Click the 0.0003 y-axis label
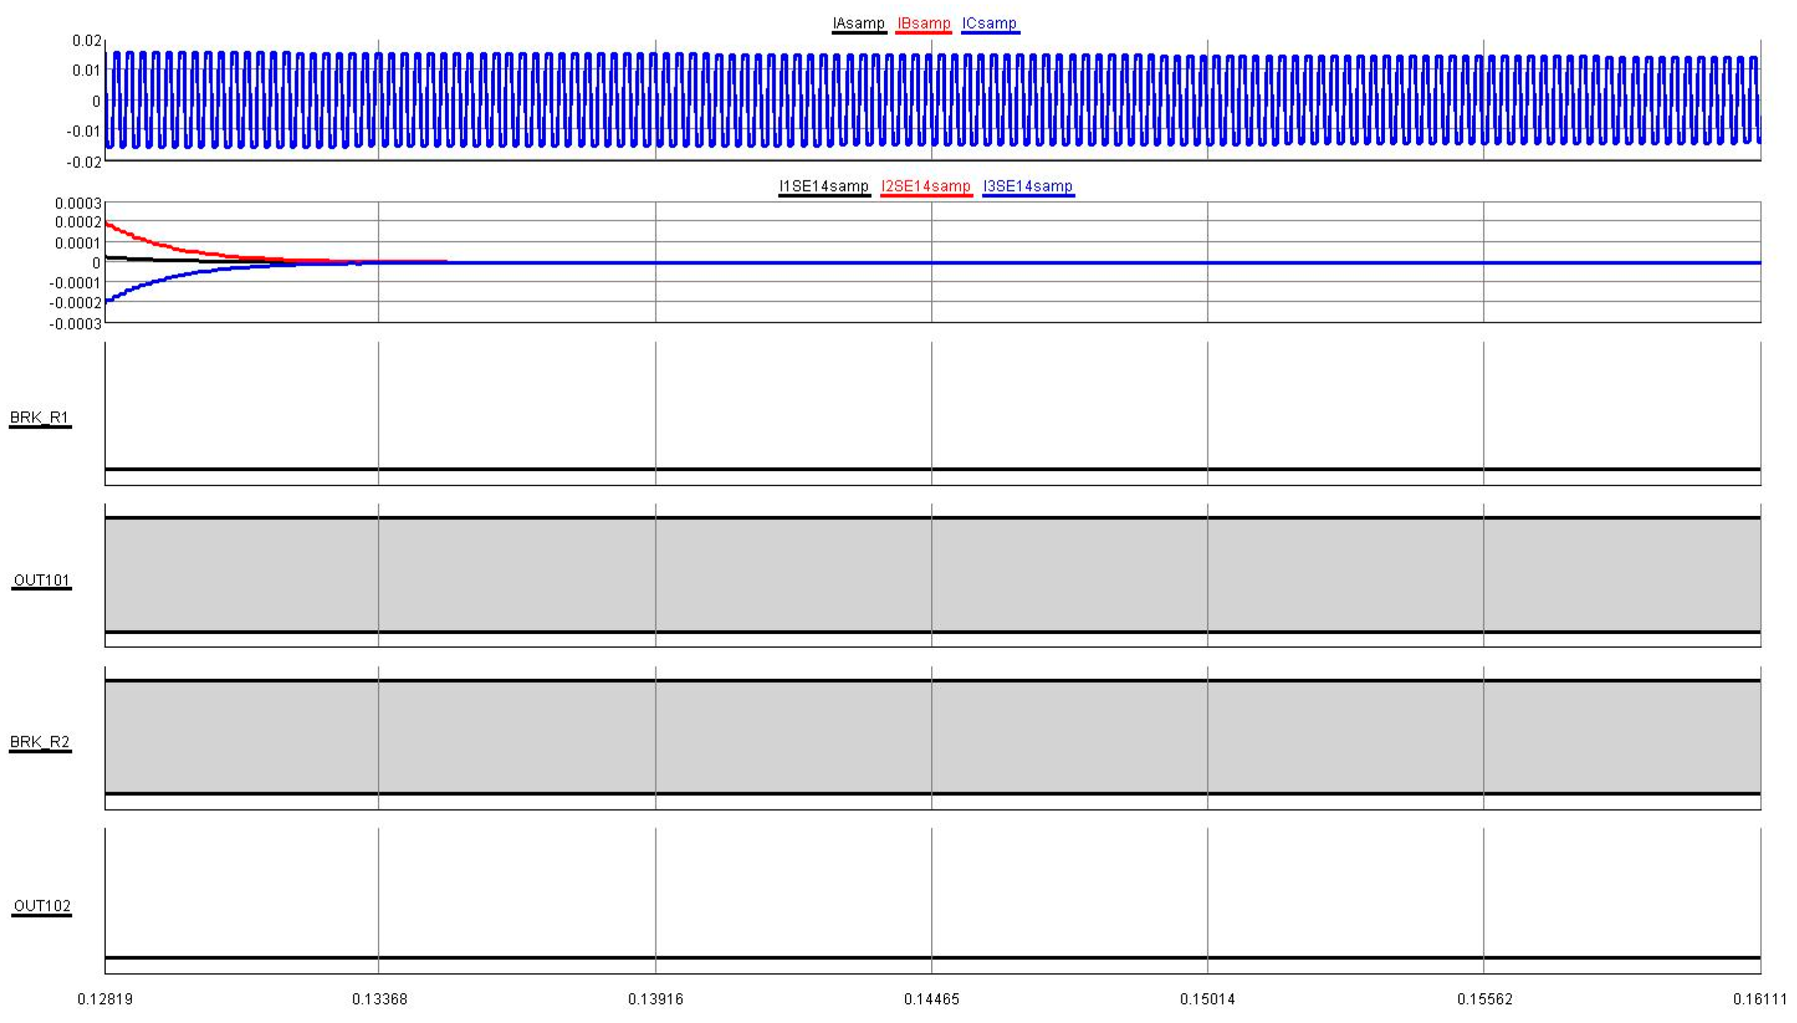Screen dimensions: 1797x1023 [x=78, y=203]
